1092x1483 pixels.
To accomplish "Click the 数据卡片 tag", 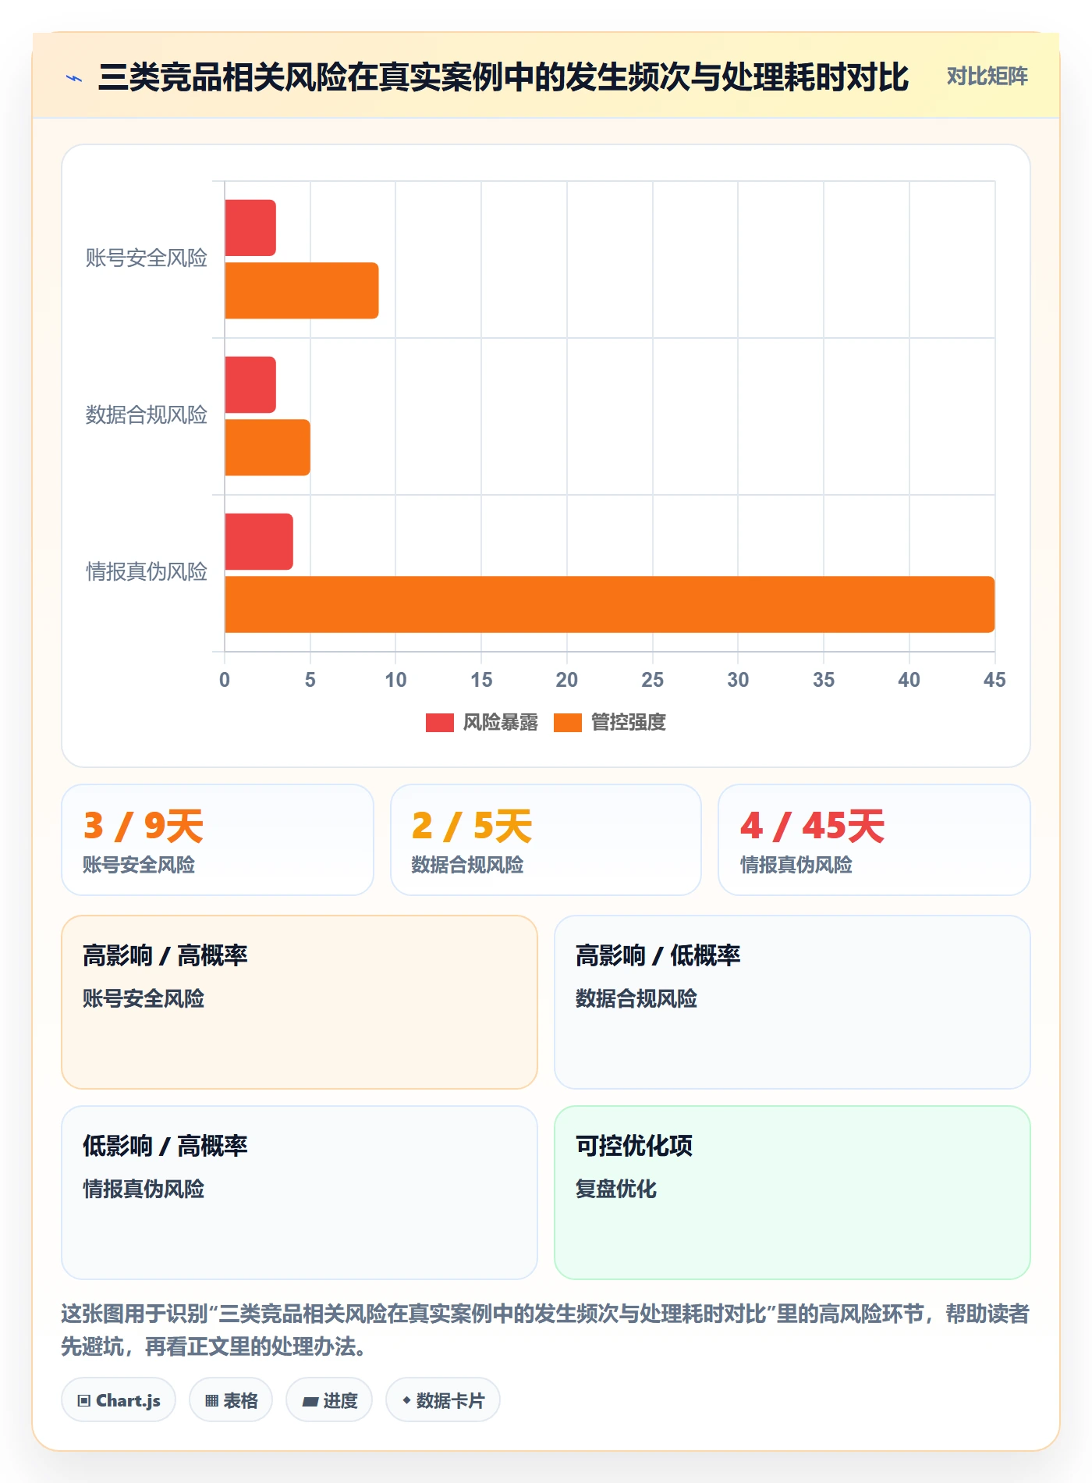I will pos(443,1400).
